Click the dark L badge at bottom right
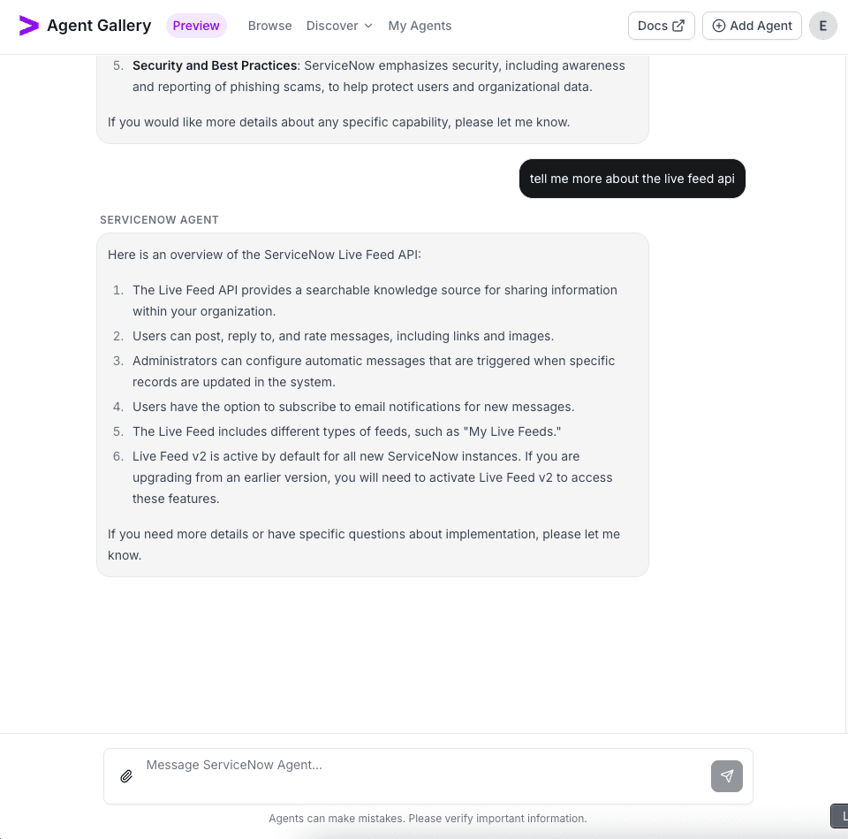This screenshot has width=848, height=839. [840, 815]
